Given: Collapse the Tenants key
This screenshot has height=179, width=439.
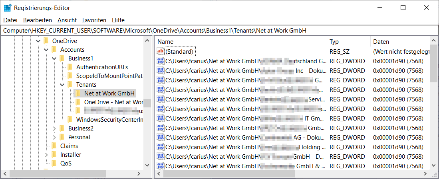Looking at the screenshot, I should pyautogui.click(x=62, y=85).
